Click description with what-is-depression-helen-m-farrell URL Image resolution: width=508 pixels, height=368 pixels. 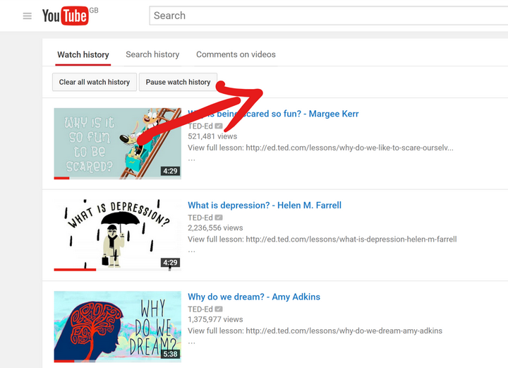(322, 239)
